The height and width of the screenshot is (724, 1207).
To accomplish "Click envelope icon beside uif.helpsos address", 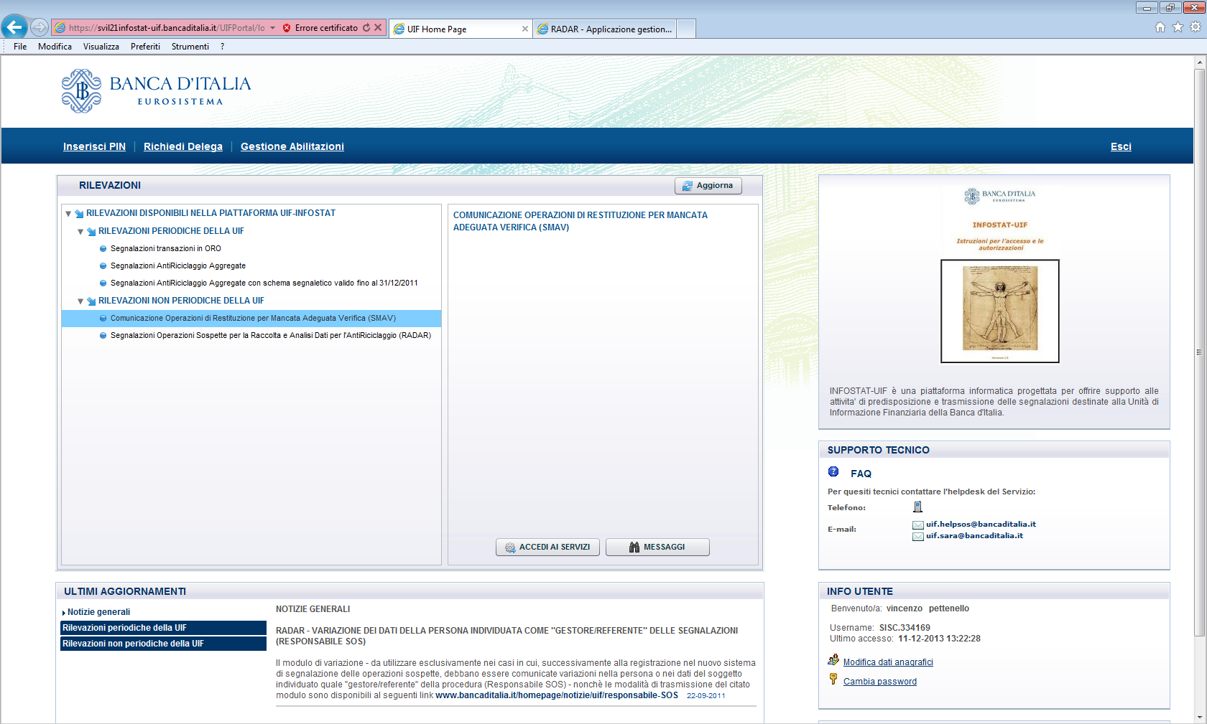I will tap(918, 525).
